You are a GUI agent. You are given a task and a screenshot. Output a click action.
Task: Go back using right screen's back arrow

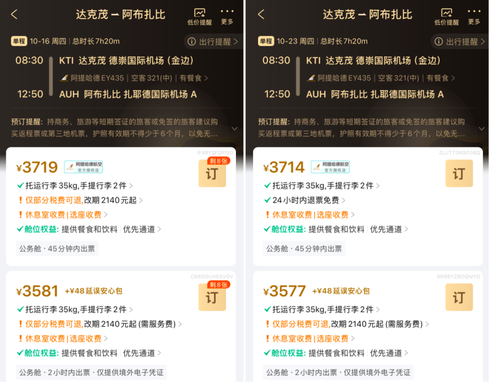[261, 14]
